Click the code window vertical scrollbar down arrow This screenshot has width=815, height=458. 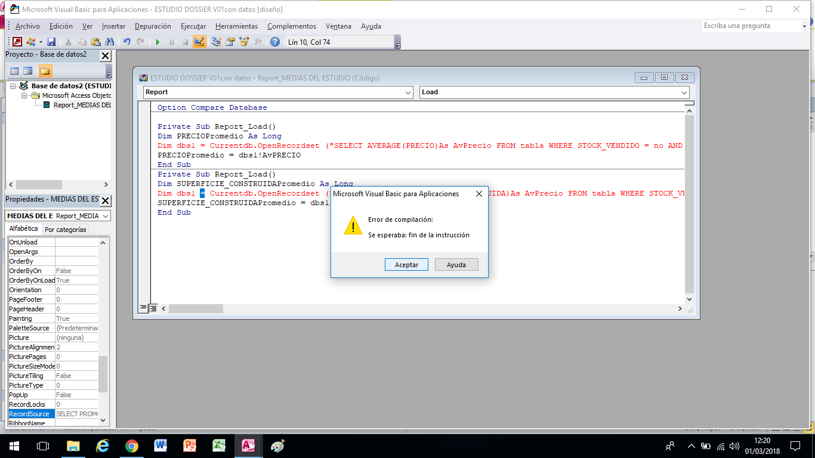coord(689,299)
